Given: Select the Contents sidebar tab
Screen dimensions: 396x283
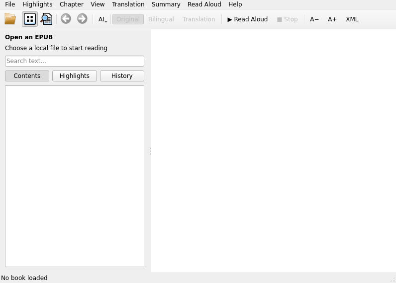Looking at the screenshot, I should coord(27,76).
